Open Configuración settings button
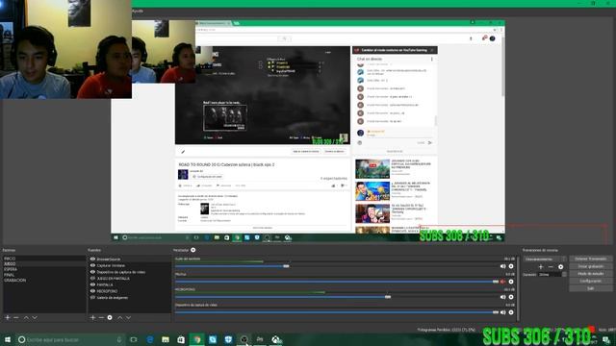This screenshot has width=616, height=346. click(590, 282)
